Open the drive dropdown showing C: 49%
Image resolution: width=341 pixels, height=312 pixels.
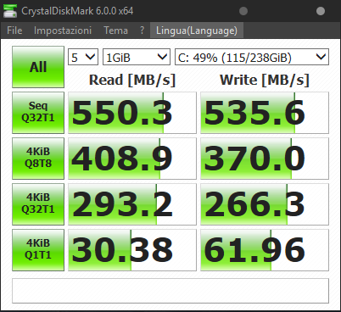click(252, 57)
